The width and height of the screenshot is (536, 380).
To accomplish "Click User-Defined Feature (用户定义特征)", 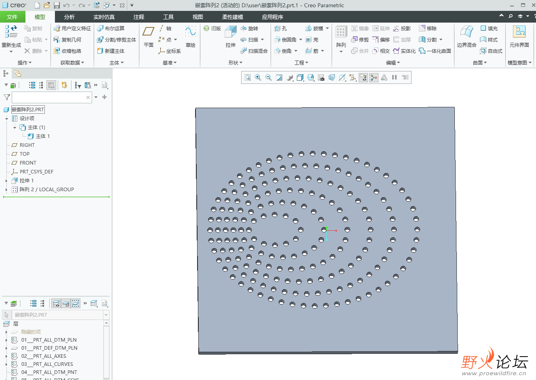I will click(x=72, y=28).
